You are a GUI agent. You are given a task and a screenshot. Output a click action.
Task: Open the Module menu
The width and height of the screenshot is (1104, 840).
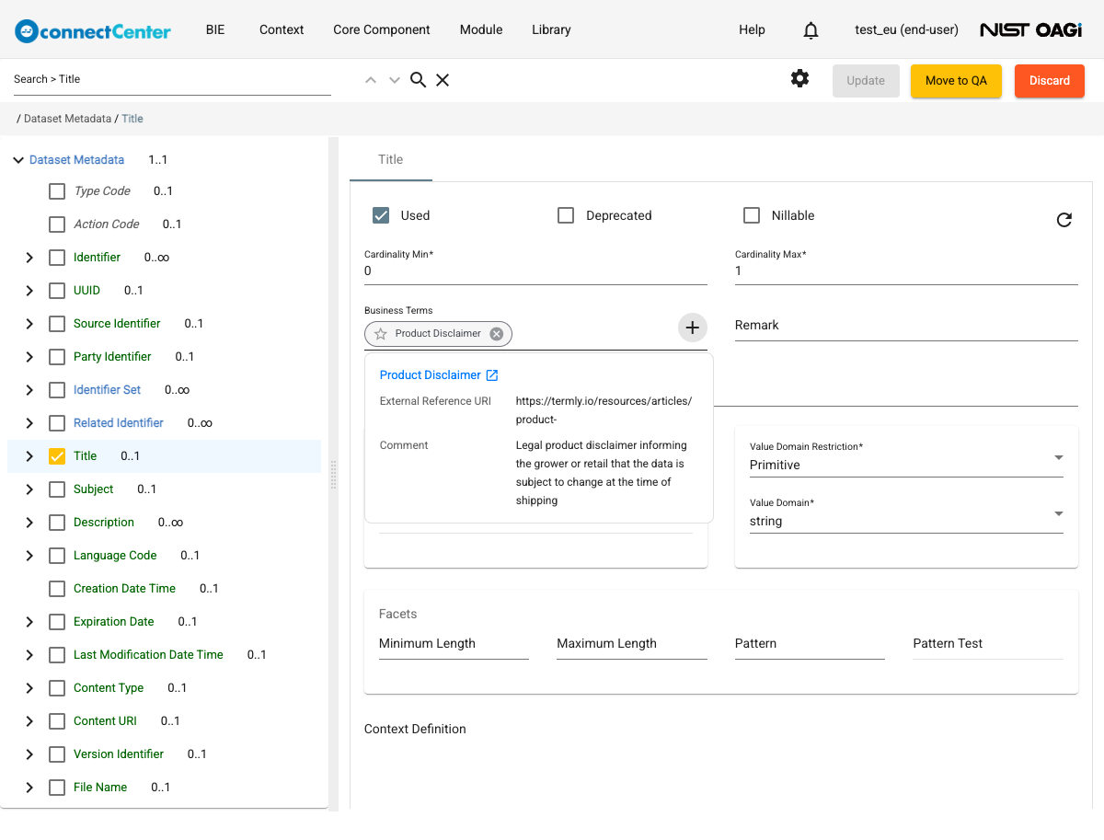point(481,29)
